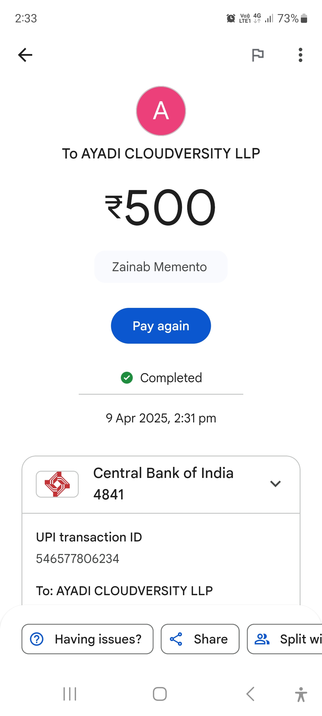This screenshot has height=716, width=322.
Task: Tap recipient name AYADI CLOUDVERSITY LLP heading
Action: tap(161, 154)
